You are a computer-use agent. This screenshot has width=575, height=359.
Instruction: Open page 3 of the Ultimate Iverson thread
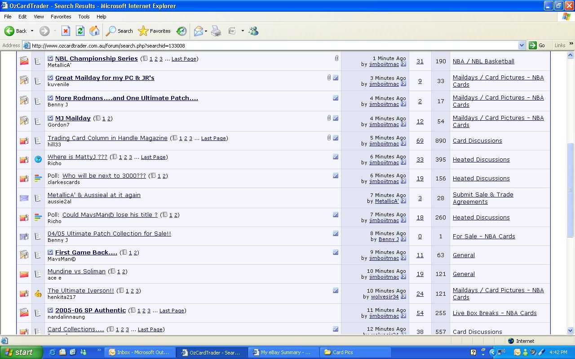pyautogui.click(x=137, y=291)
